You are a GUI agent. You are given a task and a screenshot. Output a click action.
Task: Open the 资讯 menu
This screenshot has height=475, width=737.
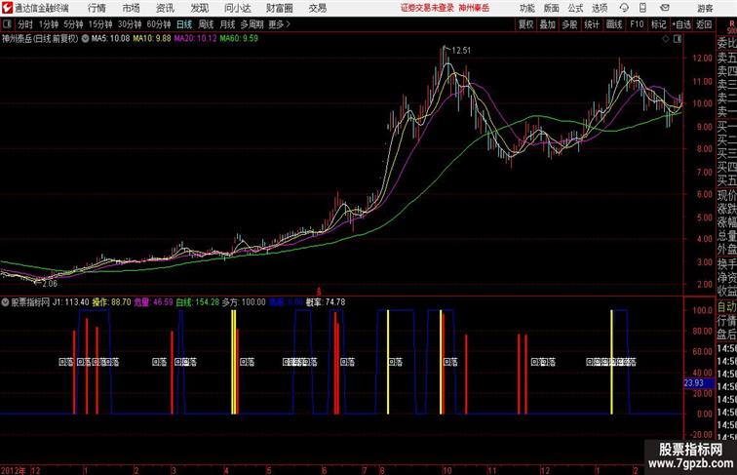pos(165,8)
